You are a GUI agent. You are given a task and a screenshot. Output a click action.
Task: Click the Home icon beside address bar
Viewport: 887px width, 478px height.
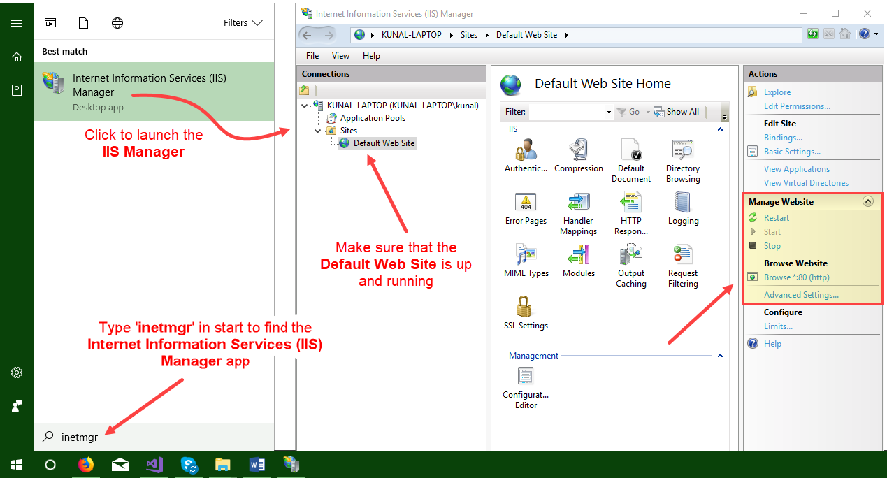pyautogui.click(x=844, y=34)
